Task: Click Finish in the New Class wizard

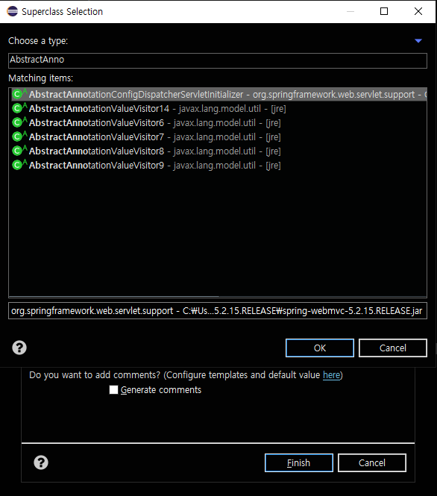Action: click(299, 462)
